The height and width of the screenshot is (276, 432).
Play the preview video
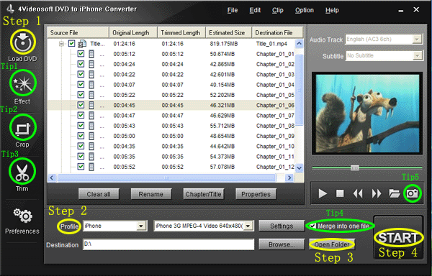click(x=323, y=193)
